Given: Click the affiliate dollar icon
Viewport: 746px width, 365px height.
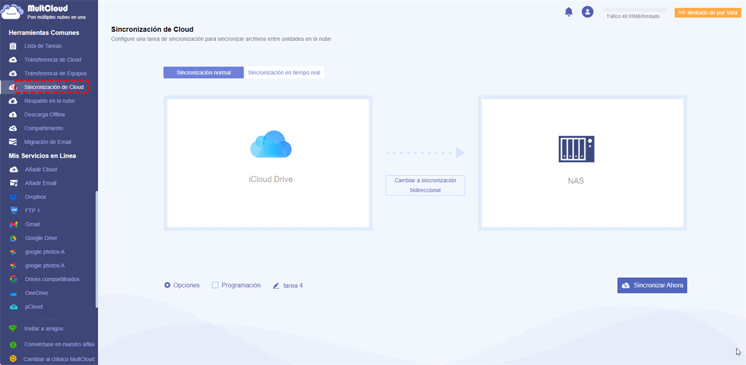Looking at the screenshot, I should coord(13,344).
